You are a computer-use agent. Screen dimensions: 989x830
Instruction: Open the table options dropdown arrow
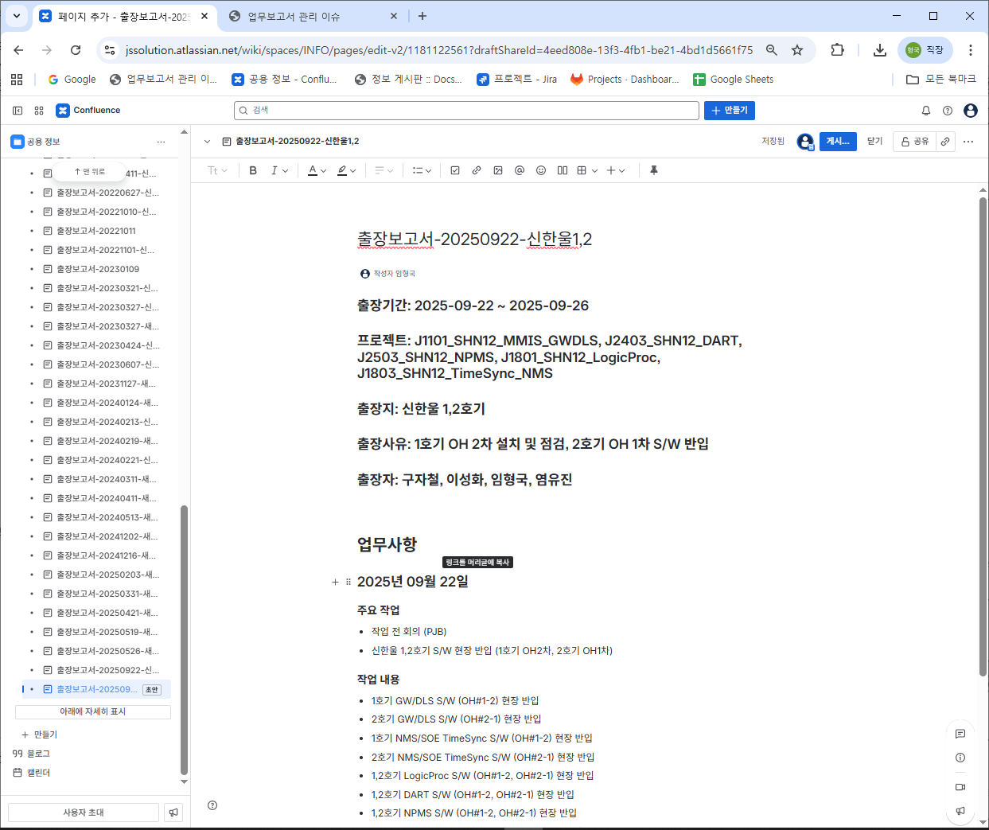(x=594, y=170)
